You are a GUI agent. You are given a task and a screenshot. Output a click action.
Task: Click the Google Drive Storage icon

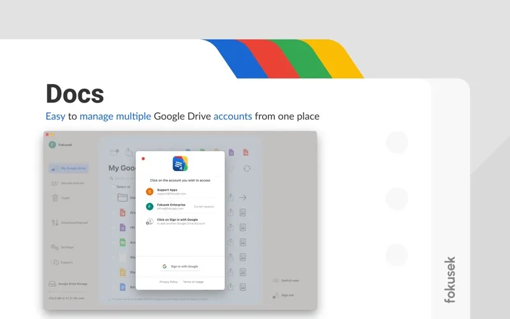point(52,284)
